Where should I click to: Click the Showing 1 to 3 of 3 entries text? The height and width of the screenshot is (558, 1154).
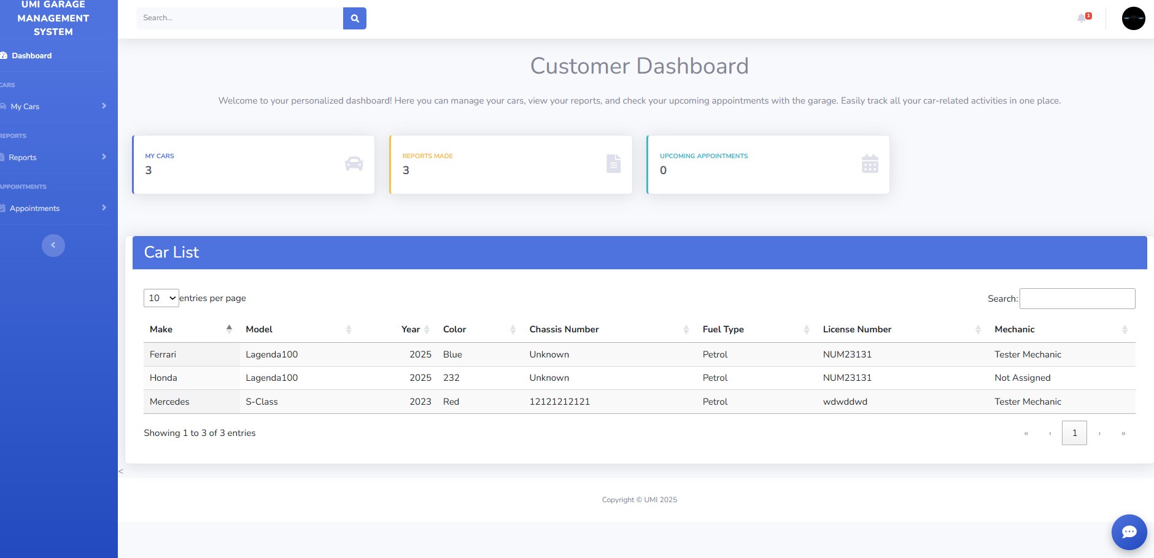[x=199, y=433]
